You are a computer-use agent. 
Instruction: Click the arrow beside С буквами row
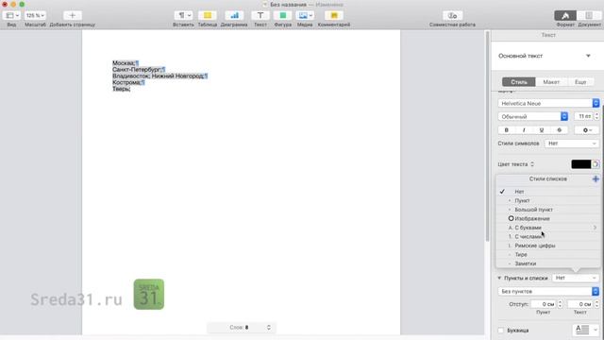(596, 228)
